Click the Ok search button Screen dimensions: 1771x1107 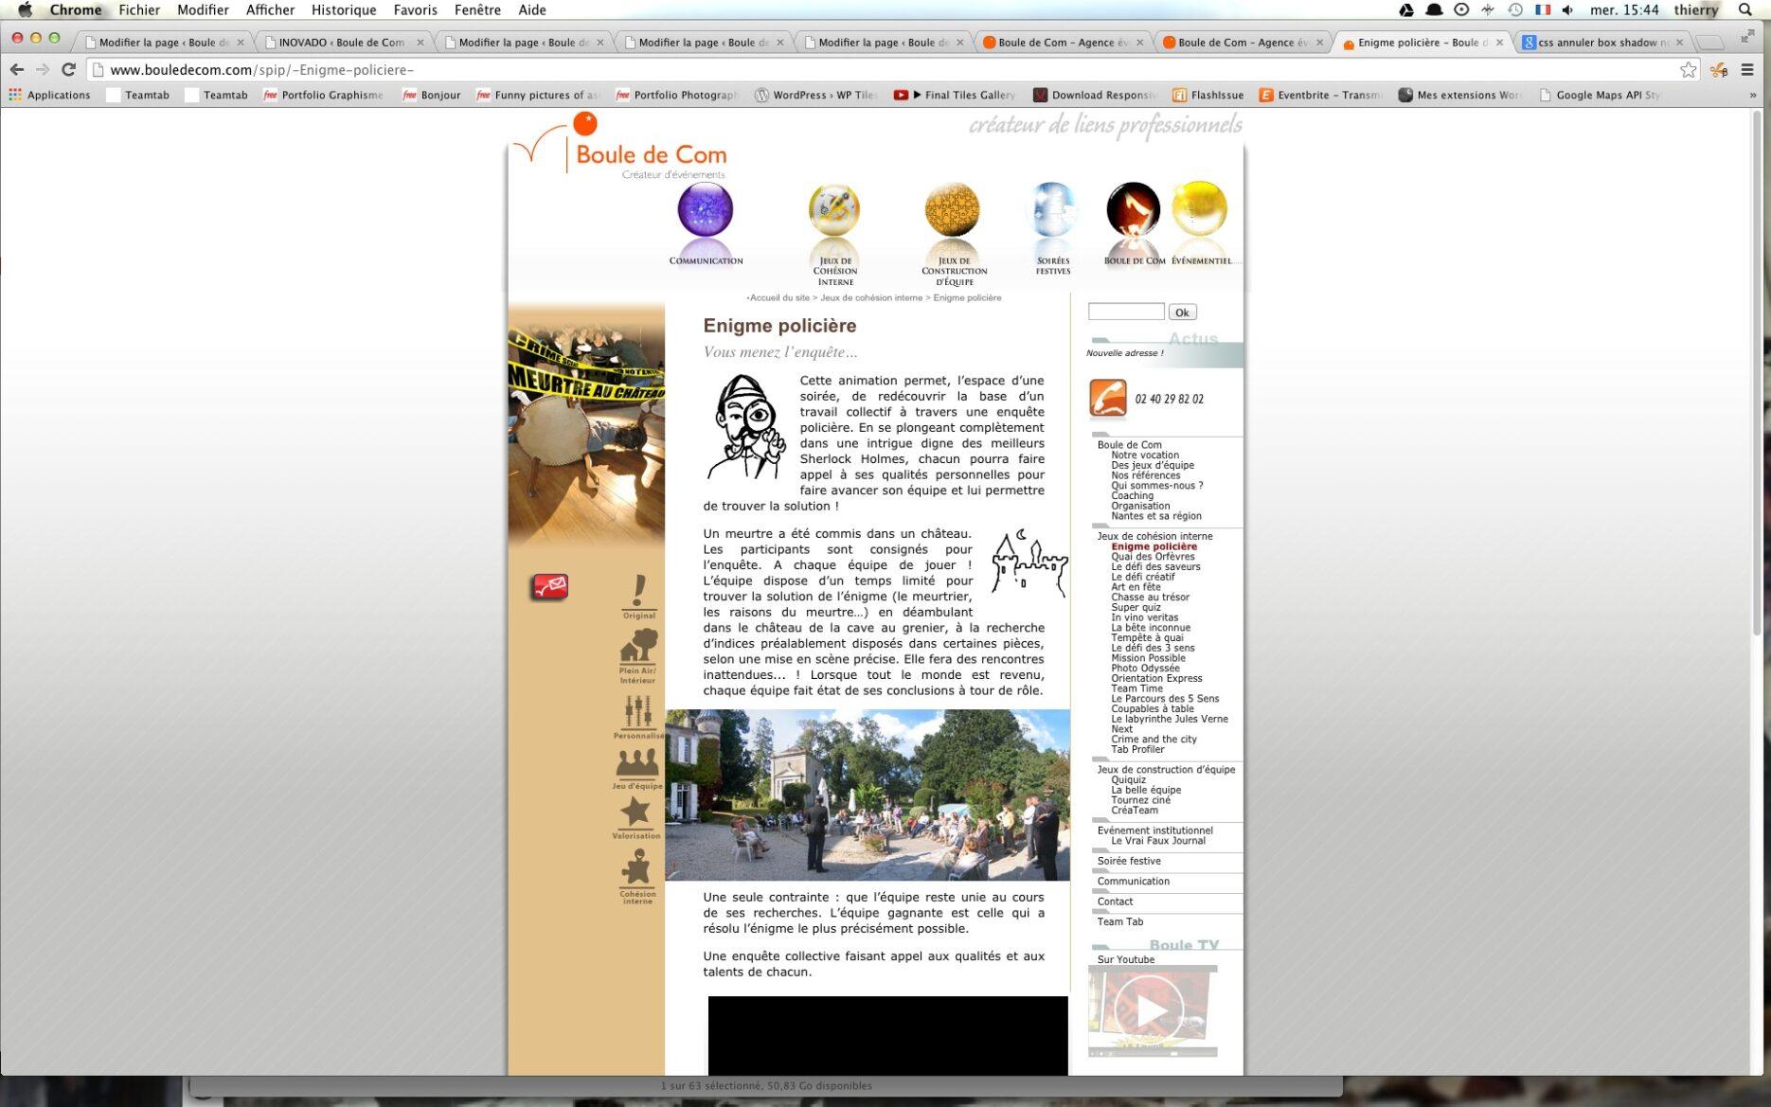point(1182,312)
